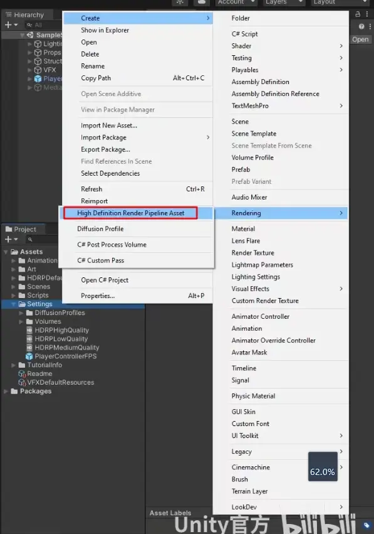Click the lock icon in the Inspector header
This screenshot has height=534, width=374.
pos(358,14)
